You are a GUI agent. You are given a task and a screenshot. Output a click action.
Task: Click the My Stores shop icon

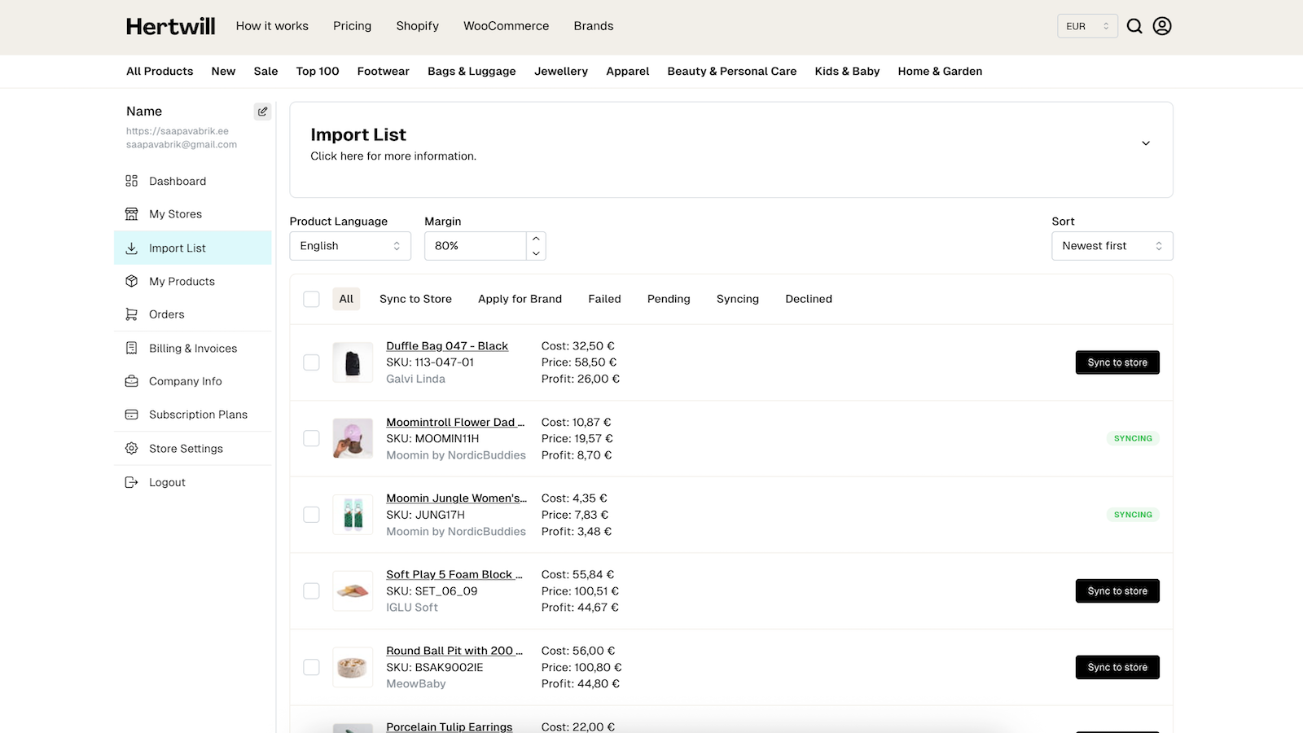[131, 214]
